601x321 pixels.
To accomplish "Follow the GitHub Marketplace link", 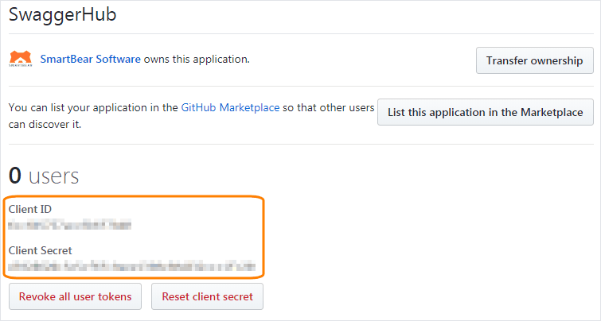I will pyautogui.click(x=230, y=107).
